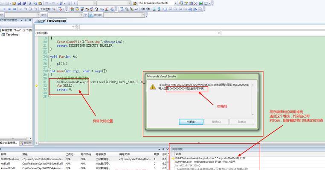Open the thread 线程 dropdown
Screen dimensions: 325x170
(x=81, y=15)
